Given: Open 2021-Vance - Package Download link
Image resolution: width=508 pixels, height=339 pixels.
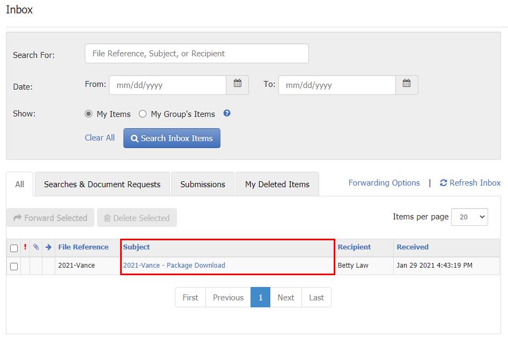Looking at the screenshot, I should pyautogui.click(x=174, y=265).
